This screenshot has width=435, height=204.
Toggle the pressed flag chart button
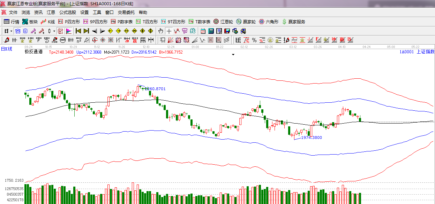(x=69, y=31)
